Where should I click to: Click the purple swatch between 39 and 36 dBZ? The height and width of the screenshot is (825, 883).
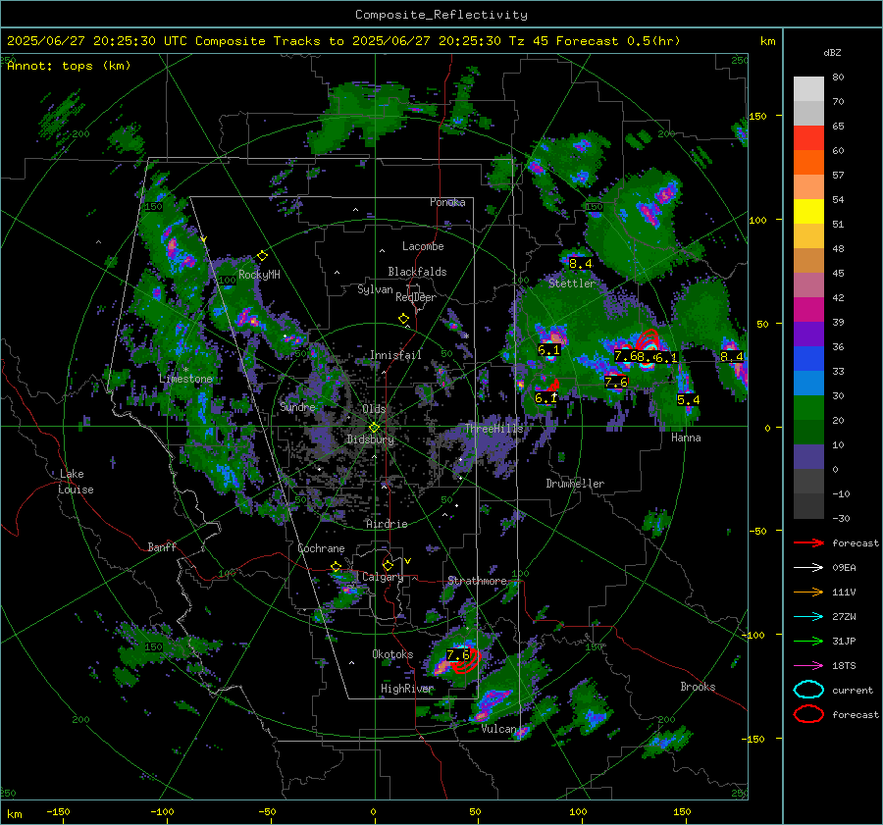pyautogui.click(x=808, y=335)
